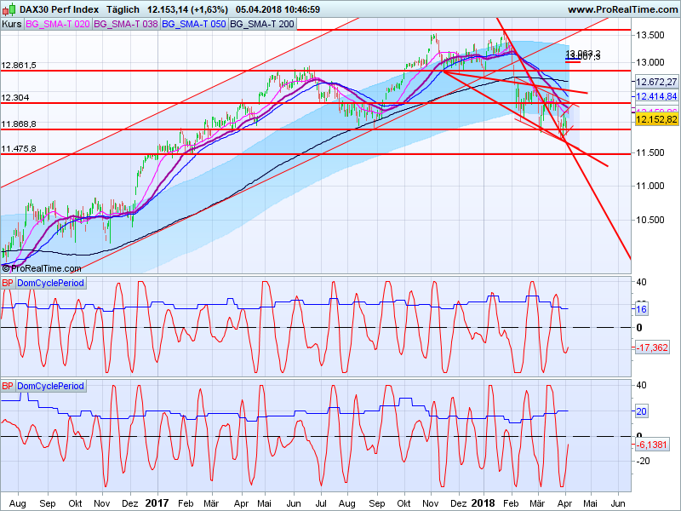This screenshot has width=681, height=511.
Task: Click the 10.500 price axis label
Action: click(650, 220)
